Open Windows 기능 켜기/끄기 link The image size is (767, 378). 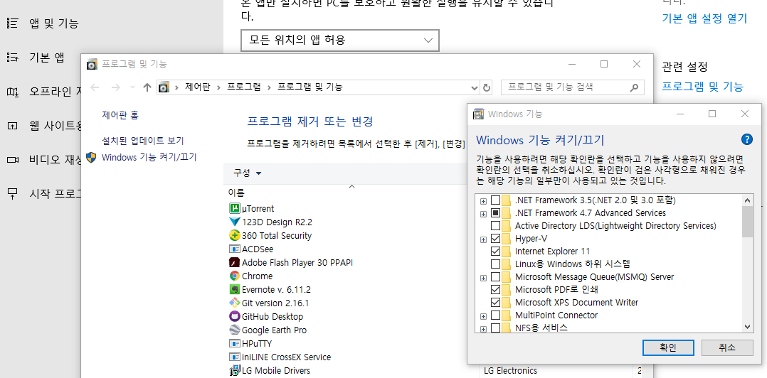149,157
